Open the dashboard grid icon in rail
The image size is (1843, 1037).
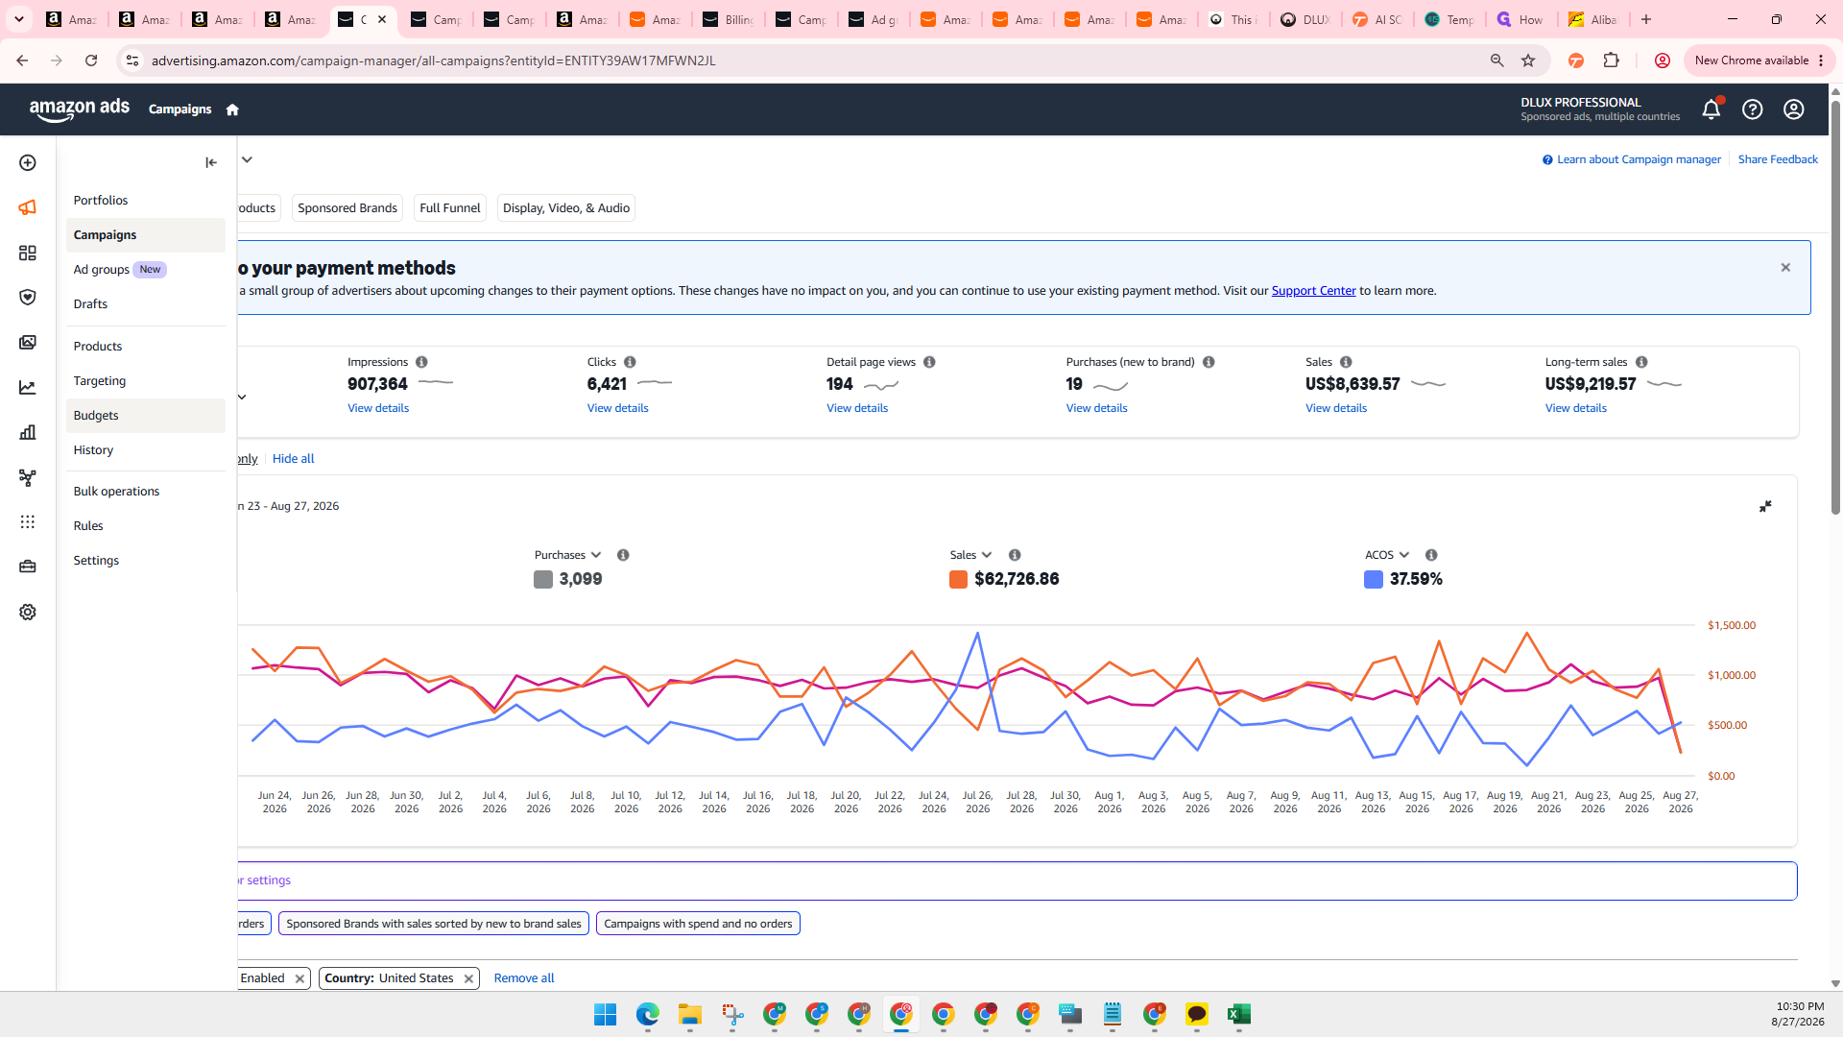click(x=28, y=253)
